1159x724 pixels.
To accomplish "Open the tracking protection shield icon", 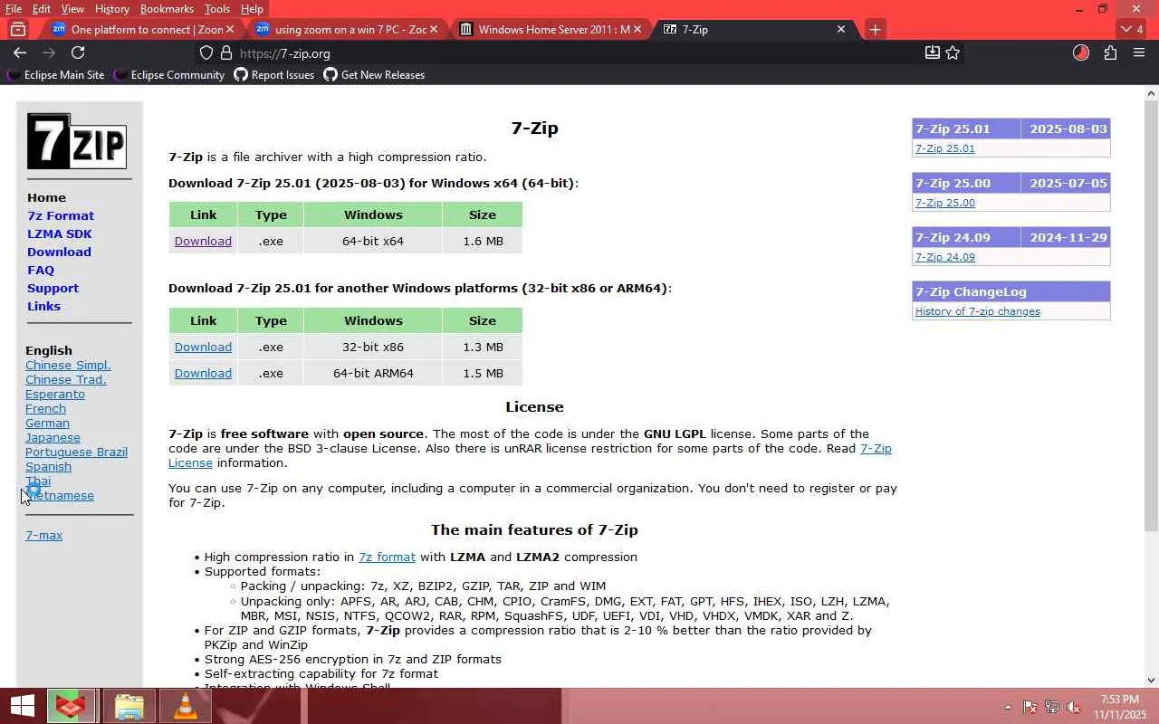I will click(206, 53).
